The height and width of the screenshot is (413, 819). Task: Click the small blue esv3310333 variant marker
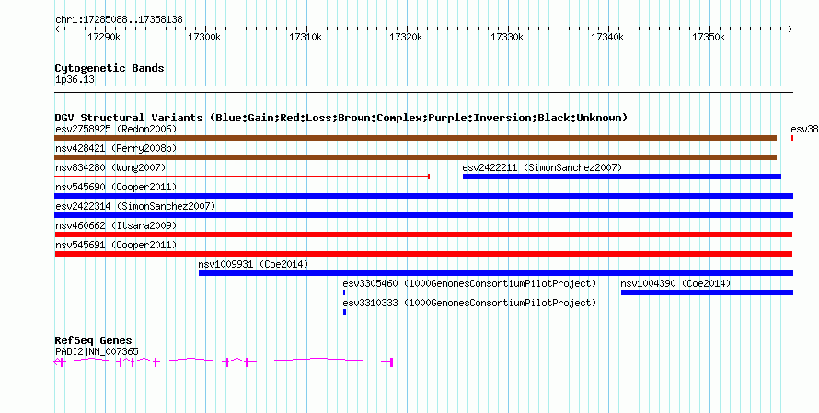click(345, 312)
